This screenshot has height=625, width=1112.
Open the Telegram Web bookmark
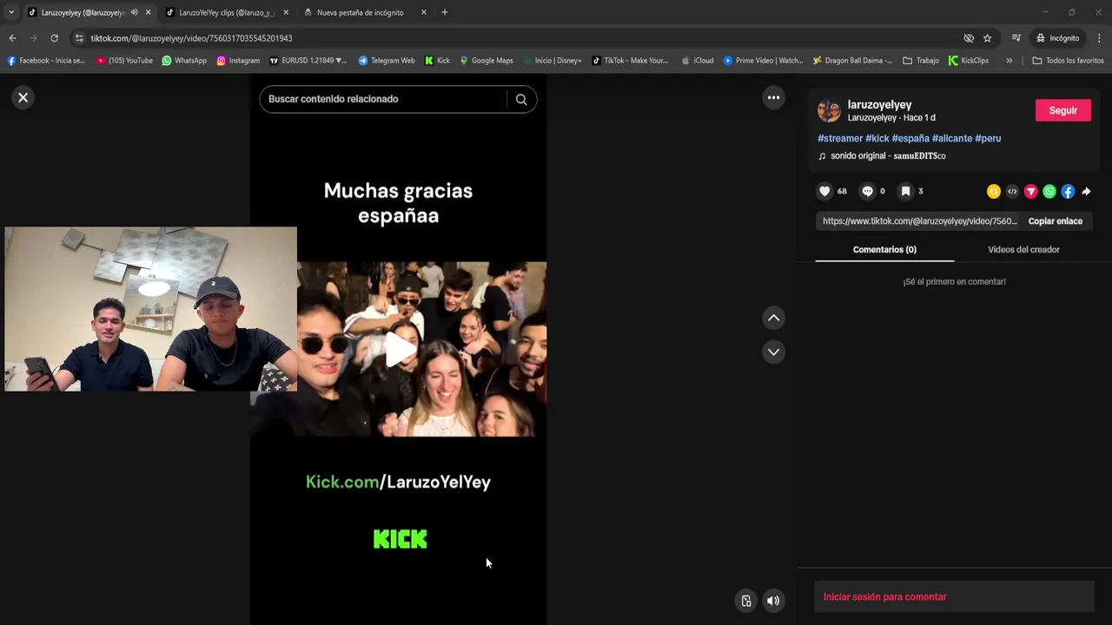(x=387, y=61)
